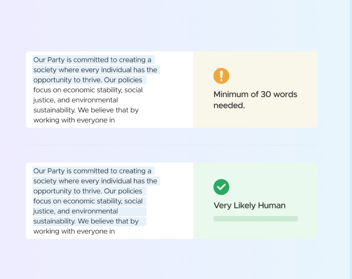352x279 pixels.
Task: Click the "Very Likely Human" result label
Action: pos(249,205)
